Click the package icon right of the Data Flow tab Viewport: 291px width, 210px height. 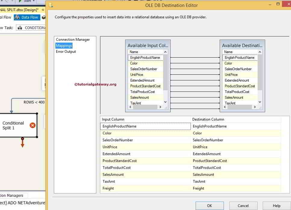pos(44,17)
